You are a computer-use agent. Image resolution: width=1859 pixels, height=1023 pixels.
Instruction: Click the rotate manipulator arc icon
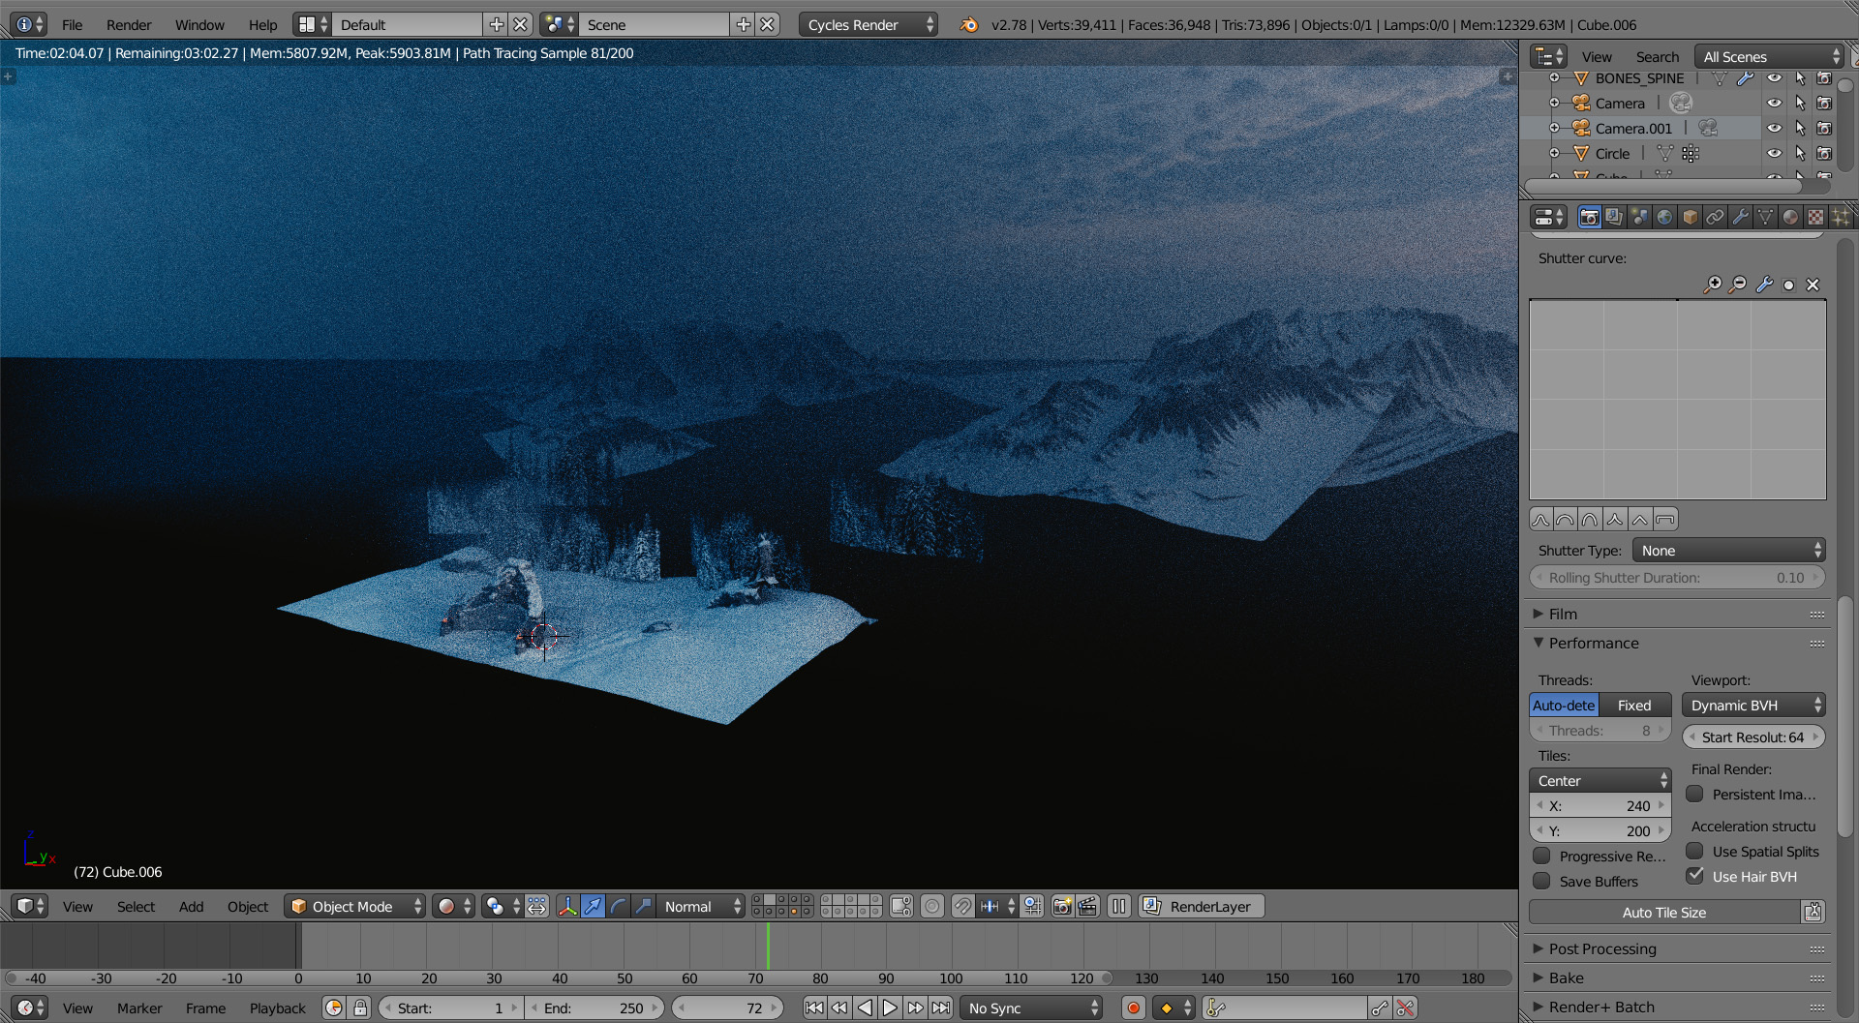[x=618, y=906]
